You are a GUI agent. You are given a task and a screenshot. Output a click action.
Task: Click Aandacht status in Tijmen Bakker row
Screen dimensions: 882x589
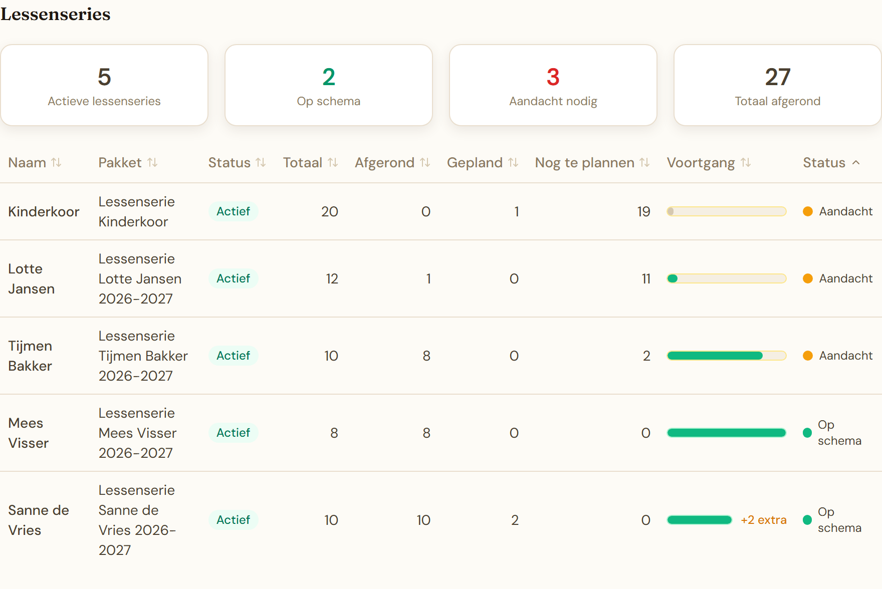(838, 356)
